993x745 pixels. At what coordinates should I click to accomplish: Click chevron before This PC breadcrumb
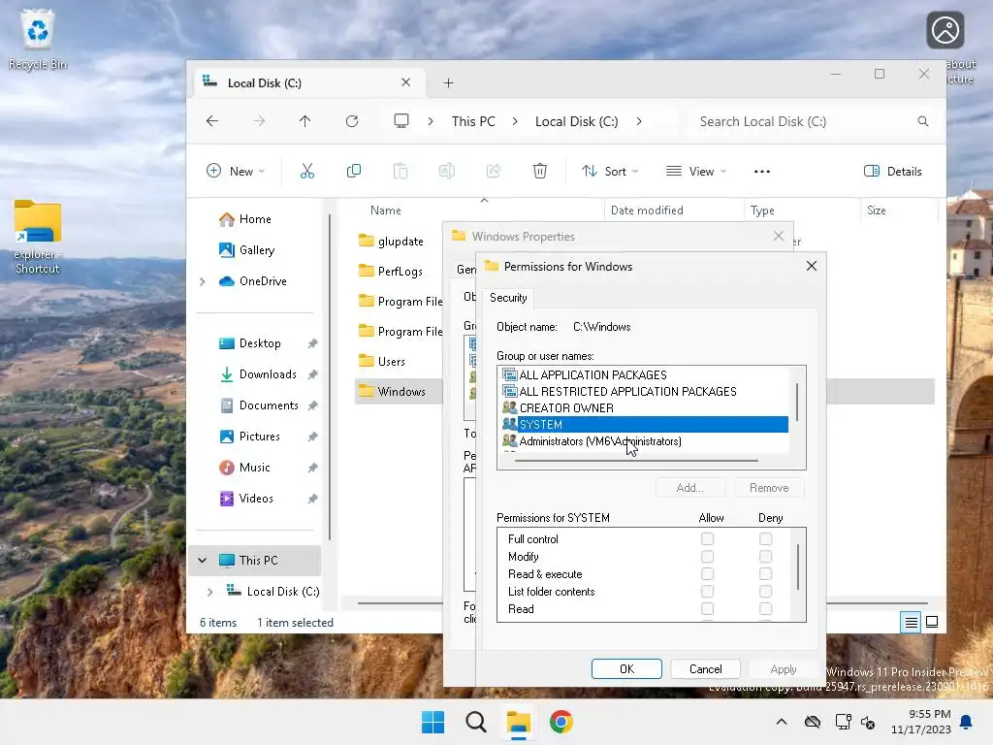click(431, 121)
